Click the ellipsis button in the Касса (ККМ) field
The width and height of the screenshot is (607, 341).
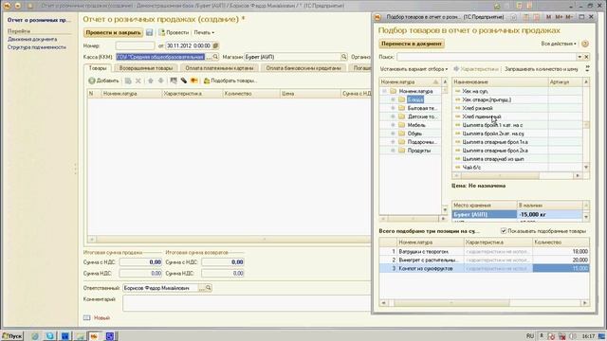click(x=209, y=57)
